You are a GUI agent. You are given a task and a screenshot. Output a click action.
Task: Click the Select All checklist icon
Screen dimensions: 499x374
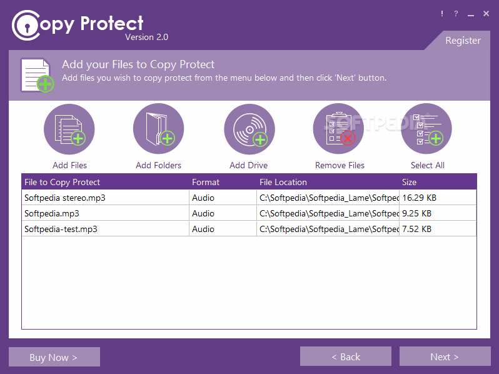click(426, 129)
